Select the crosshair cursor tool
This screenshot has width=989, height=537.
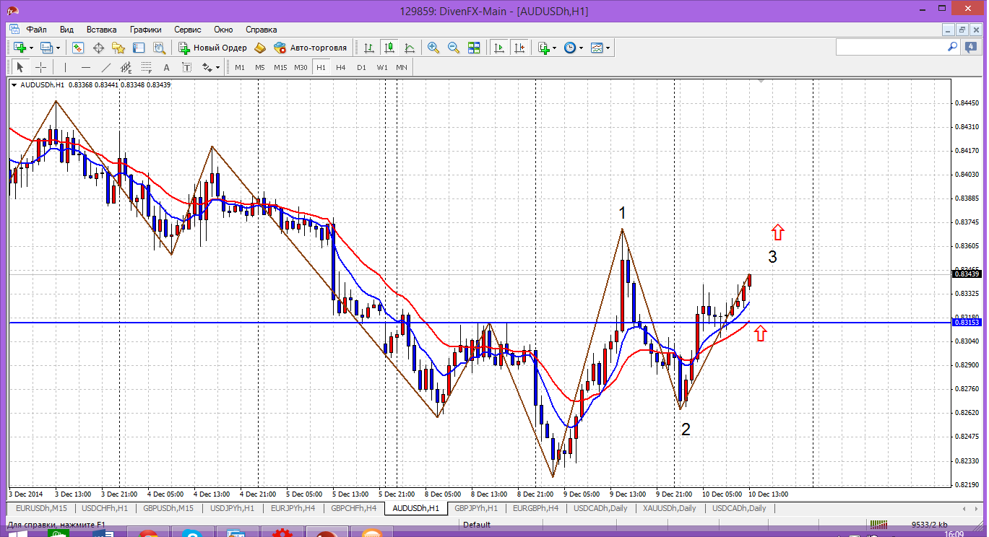(41, 67)
